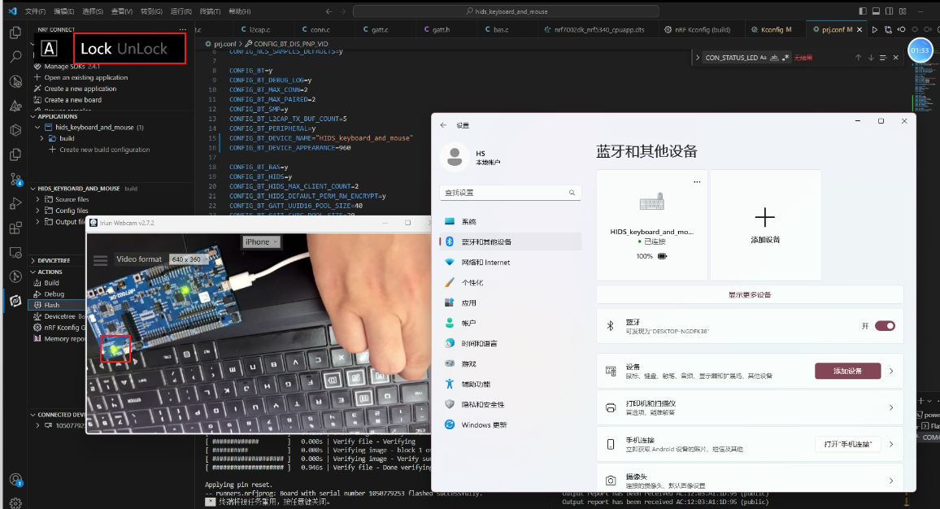
Task: Click NRF CONNECT panel more actions ellipsis
Action: click(182, 29)
